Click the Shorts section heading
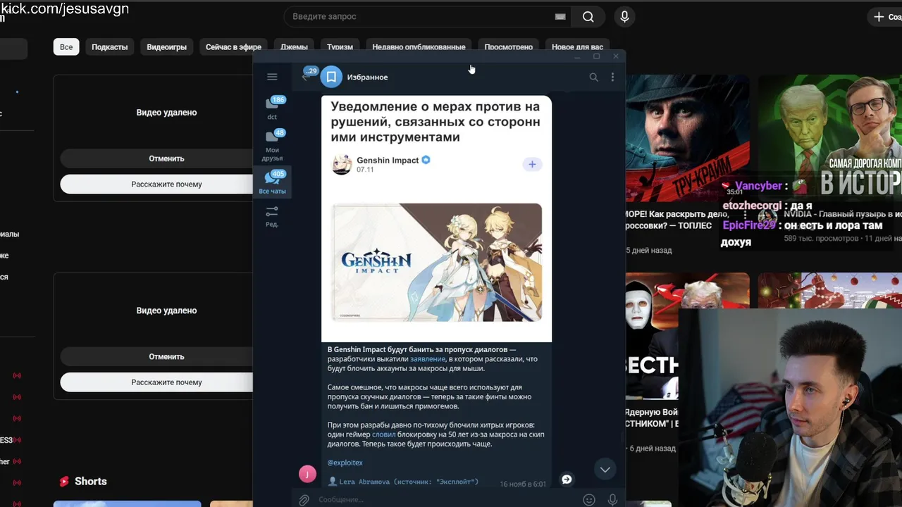902x507 pixels. click(91, 482)
